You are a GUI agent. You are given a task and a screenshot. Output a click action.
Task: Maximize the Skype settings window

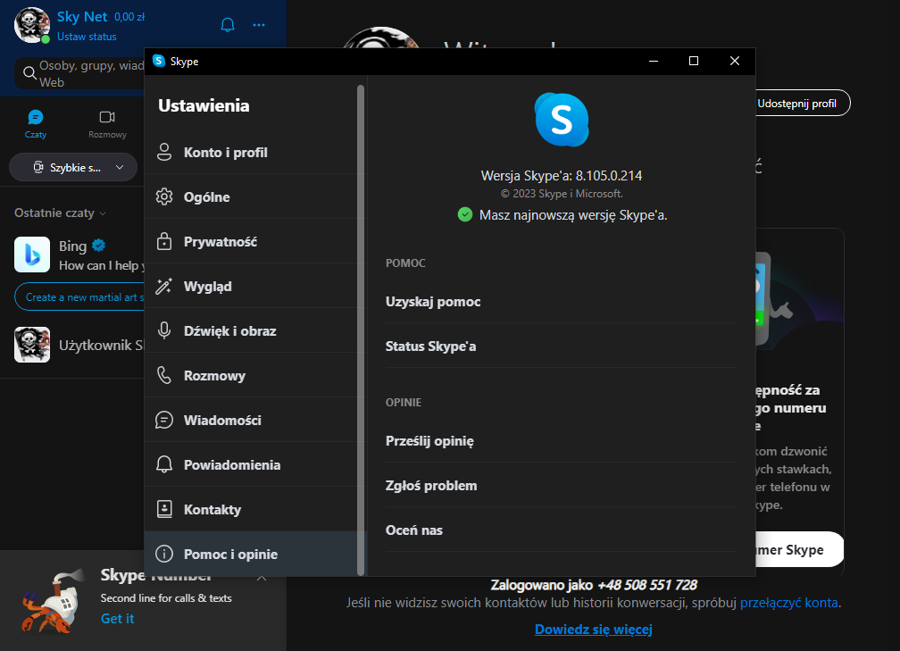click(694, 61)
